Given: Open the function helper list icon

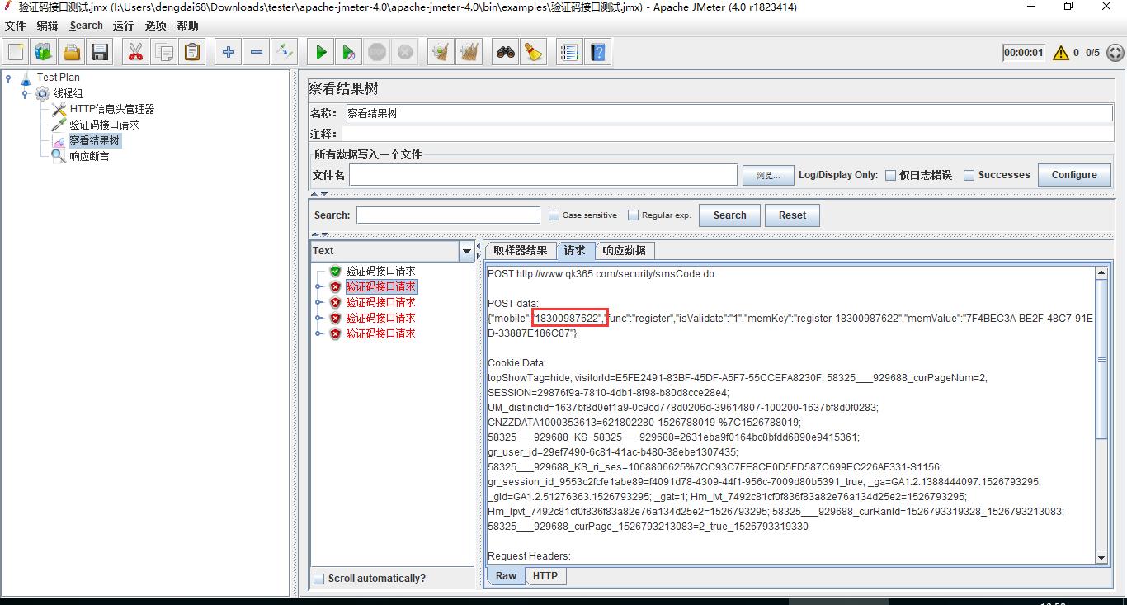Looking at the screenshot, I should [569, 52].
